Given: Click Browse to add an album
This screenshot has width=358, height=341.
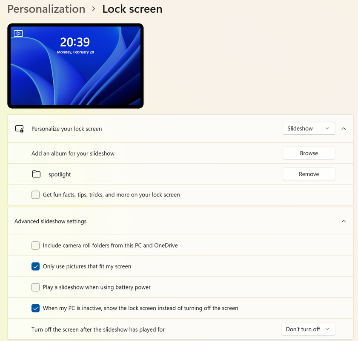Looking at the screenshot, I should 309,153.
